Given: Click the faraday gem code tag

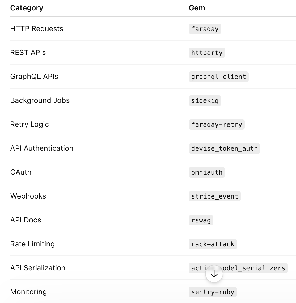Looking at the screenshot, I should (x=205, y=29).
